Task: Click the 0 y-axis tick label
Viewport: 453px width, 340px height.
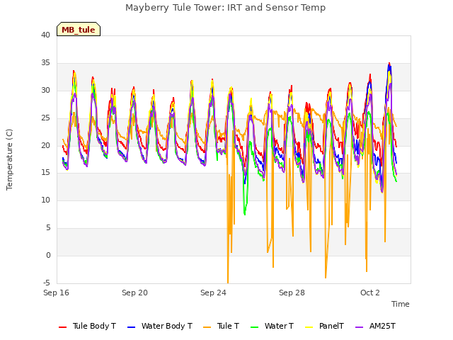Action: 48,256
